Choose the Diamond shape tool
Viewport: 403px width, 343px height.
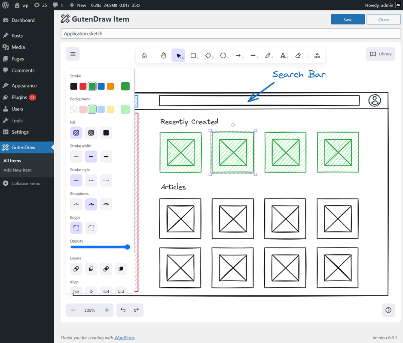click(x=208, y=55)
